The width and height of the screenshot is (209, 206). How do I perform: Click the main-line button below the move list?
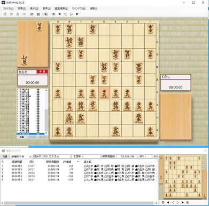pos(21,137)
